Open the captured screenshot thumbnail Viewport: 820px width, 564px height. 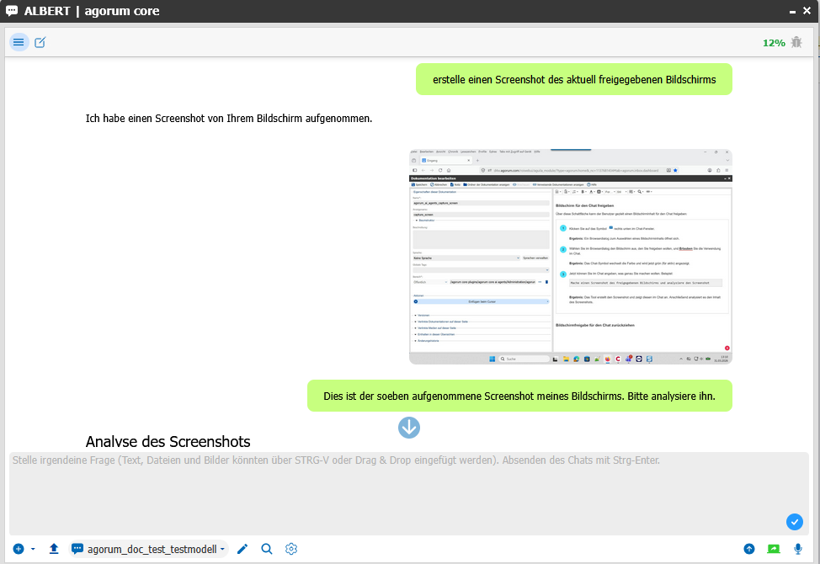[570, 257]
